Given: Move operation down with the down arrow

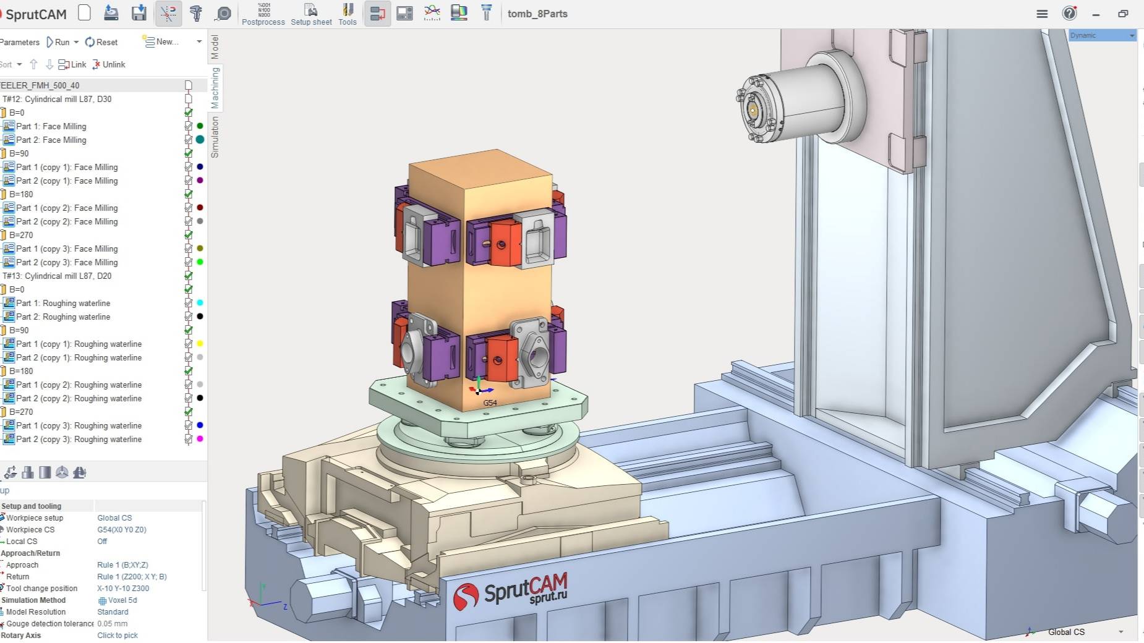Looking at the screenshot, I should tap(49, 64).
